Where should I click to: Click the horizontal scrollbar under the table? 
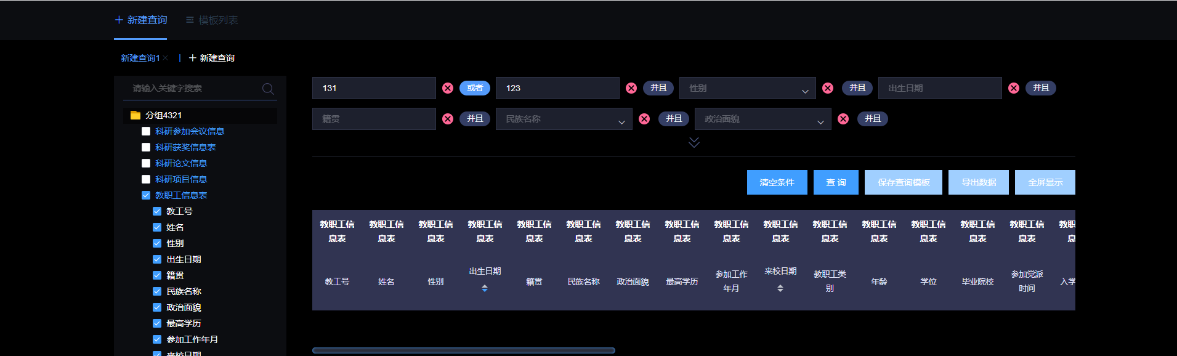(464, 350)
